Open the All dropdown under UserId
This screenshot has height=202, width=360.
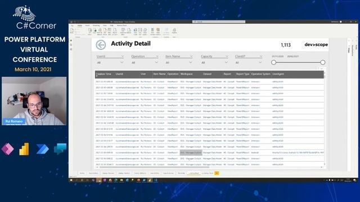(x=110, y=62)
